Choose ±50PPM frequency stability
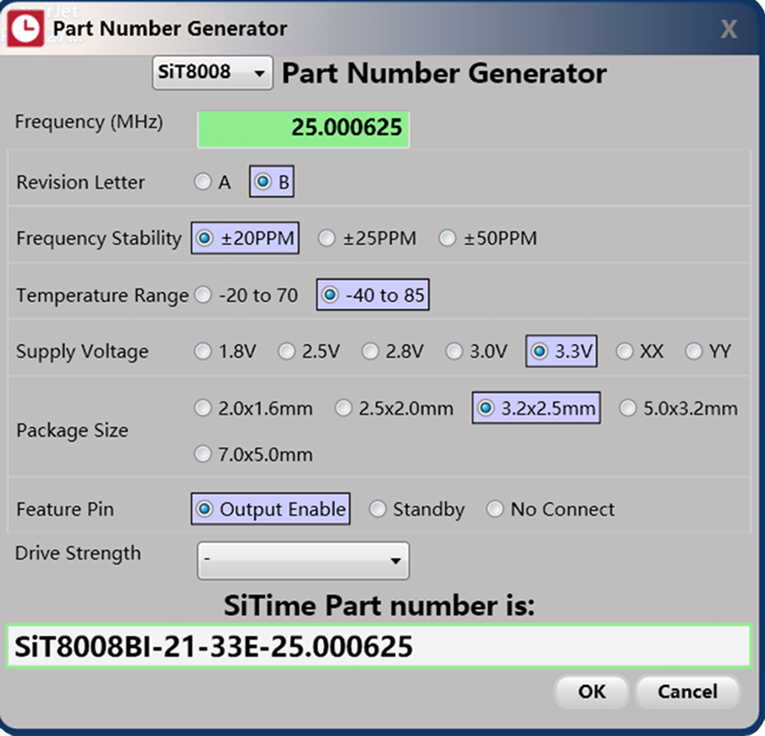 tap(487, 239)
